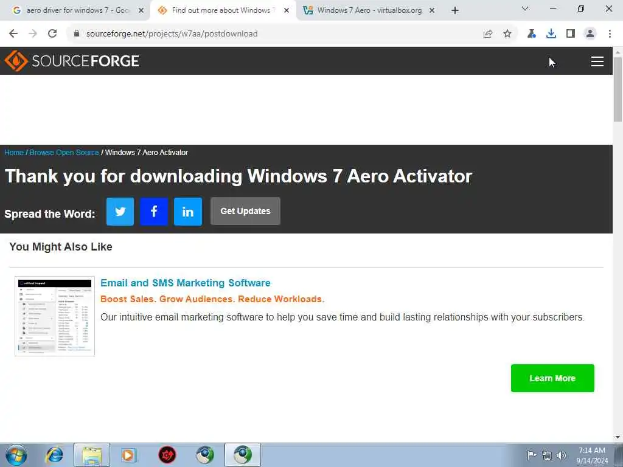Close the virtualbox.org tab
Viewport: 623px width, 467px height.
point(432,11)
